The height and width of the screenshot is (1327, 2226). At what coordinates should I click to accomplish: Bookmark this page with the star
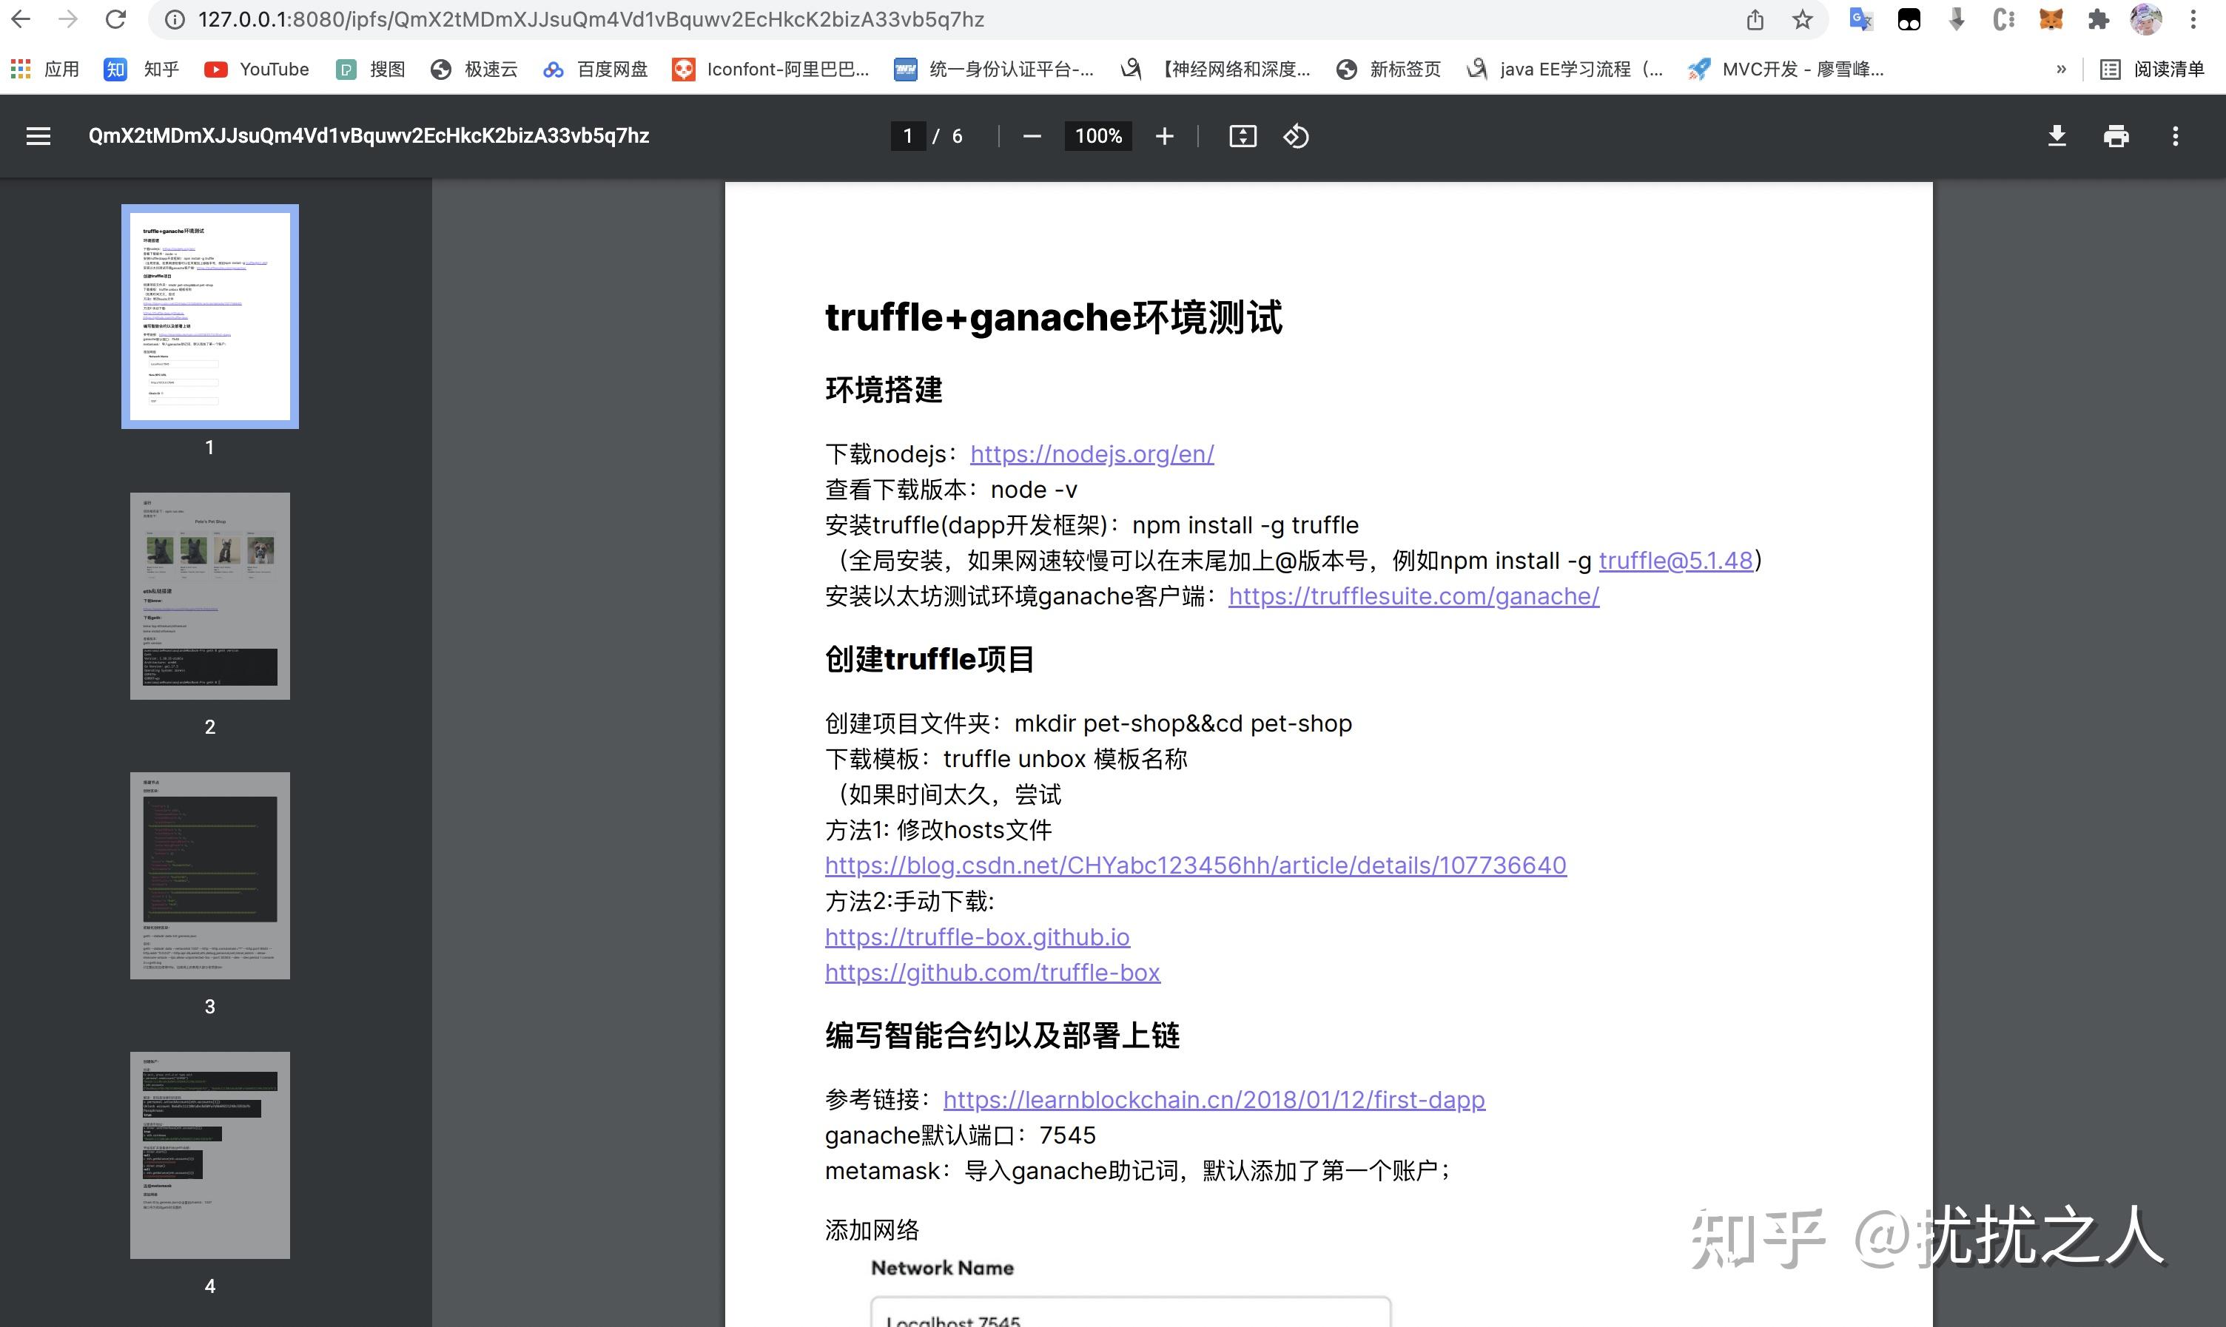[x=1802, y=18]
